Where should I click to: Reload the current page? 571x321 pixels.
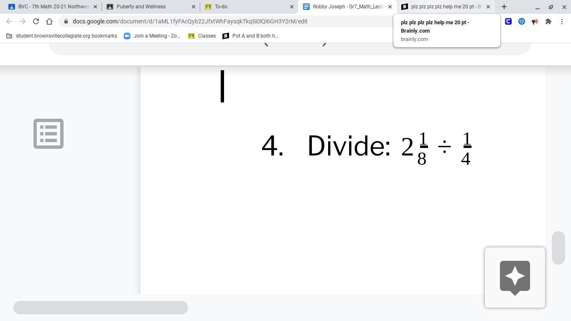pos(36,21)
